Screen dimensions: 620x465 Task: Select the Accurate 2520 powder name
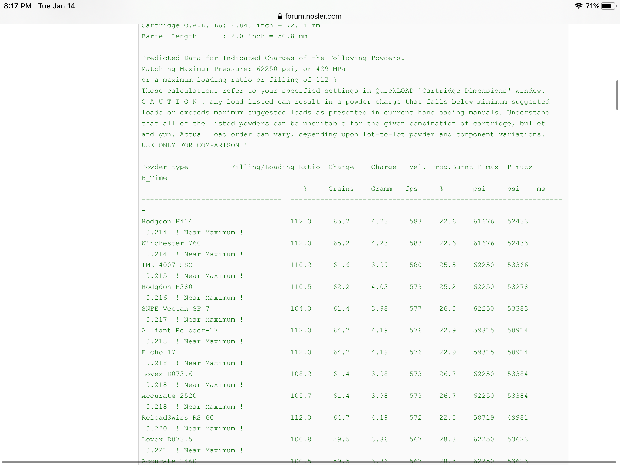click(x=169, y=396)
